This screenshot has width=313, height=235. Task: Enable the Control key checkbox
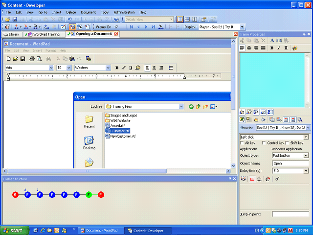264,143
